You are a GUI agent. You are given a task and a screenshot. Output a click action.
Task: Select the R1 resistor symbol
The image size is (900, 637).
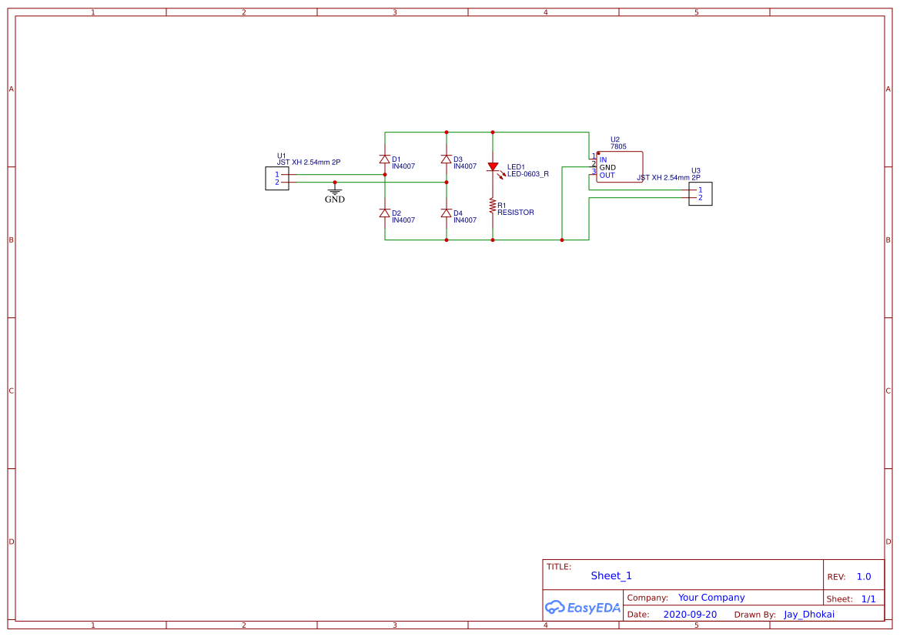493,206
